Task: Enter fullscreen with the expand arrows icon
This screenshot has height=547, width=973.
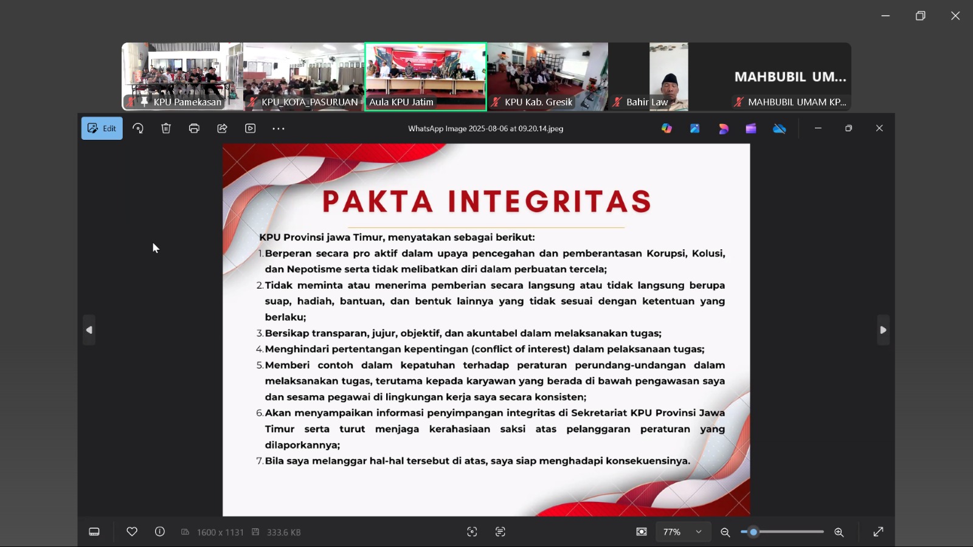Action: (x=878, y=532)
